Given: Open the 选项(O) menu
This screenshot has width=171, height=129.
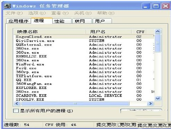Looking at the screenshot, I should (37, 13).
